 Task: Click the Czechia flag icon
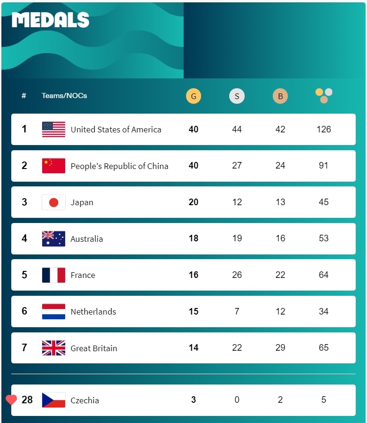click(x=53, y=400)
